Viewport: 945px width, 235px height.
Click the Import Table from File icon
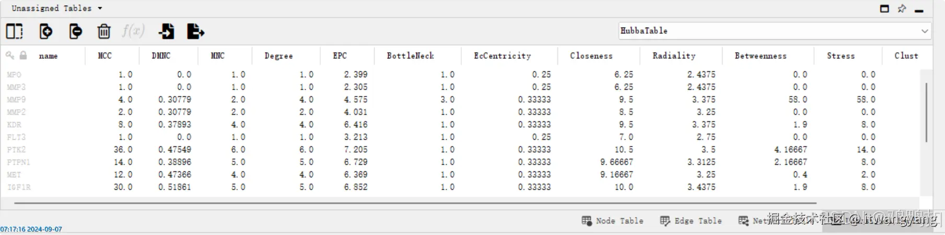[167, 31]
